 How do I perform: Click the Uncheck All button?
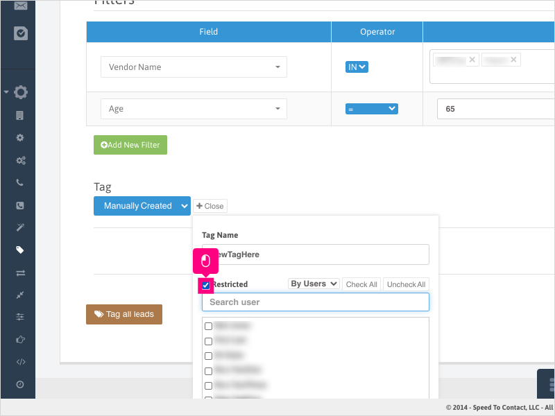406,284
